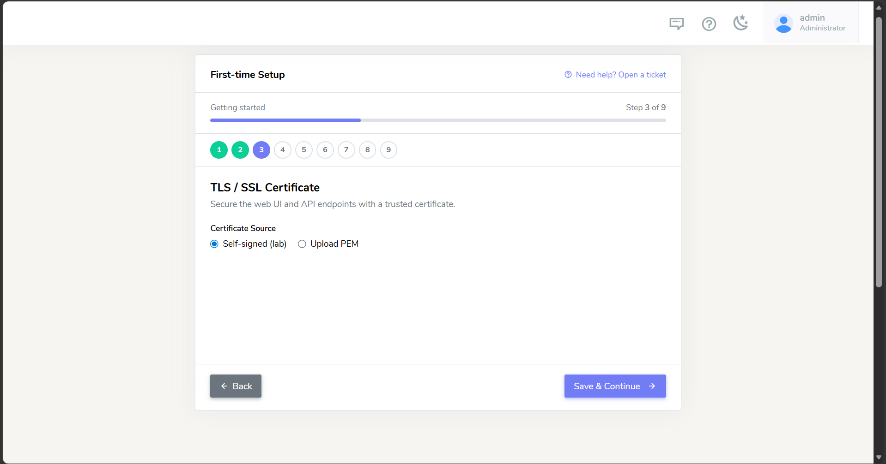Go Back to previous step
This screenshot has height=464, width=886.
[x=236, y=386]
